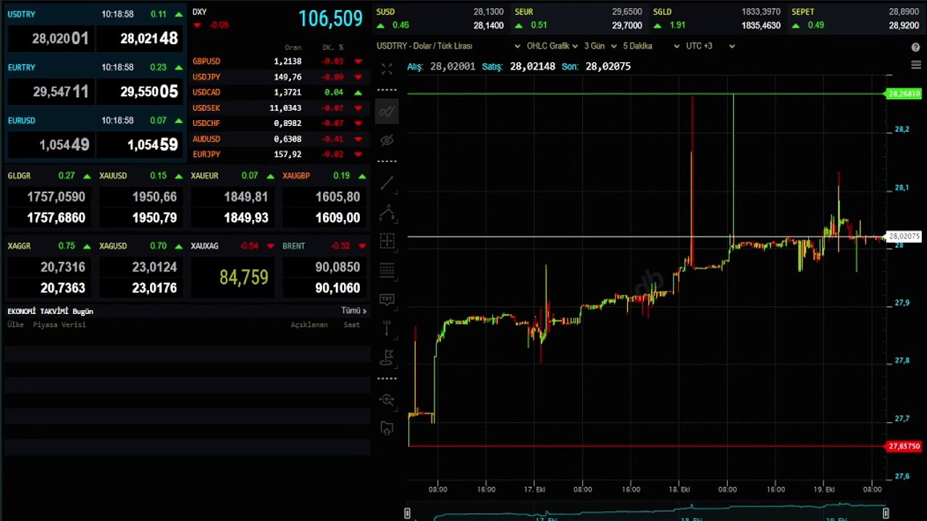
Task: Click the Bugün label in Ekonomi Takvimi
Action: pyautogui.click(x=83, y=311)
